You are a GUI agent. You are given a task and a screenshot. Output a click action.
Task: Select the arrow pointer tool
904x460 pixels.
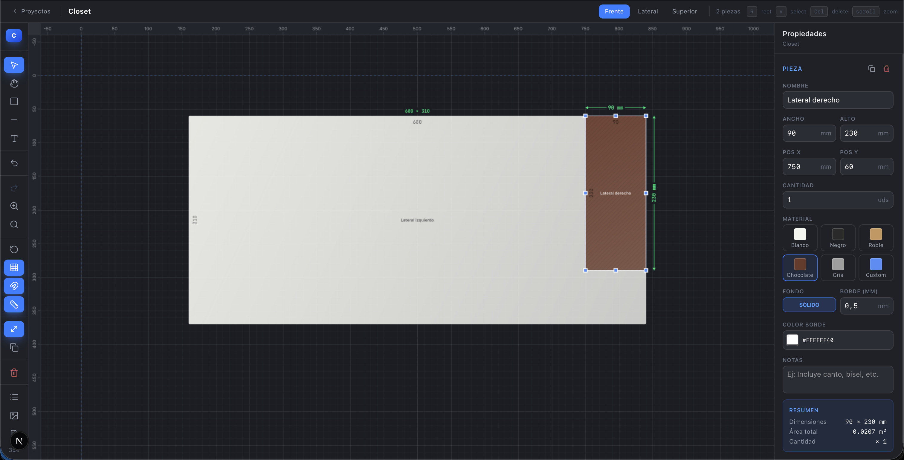[x=14, y=65]
